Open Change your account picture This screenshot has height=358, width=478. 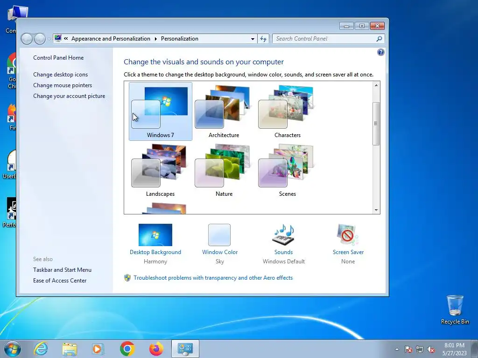[69, 96]
